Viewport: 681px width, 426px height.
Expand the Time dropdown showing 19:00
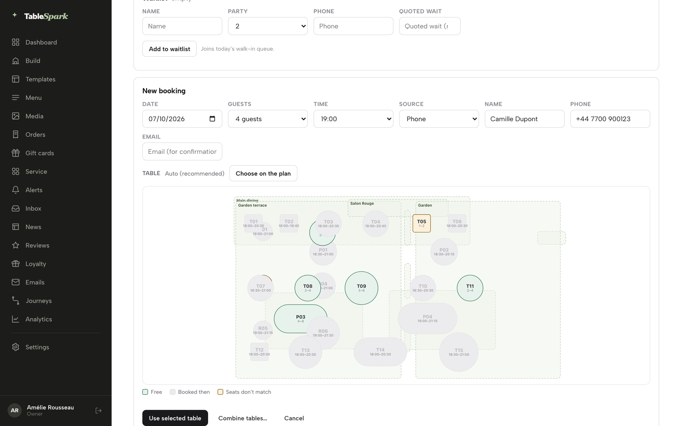click(x=353, y=119)
